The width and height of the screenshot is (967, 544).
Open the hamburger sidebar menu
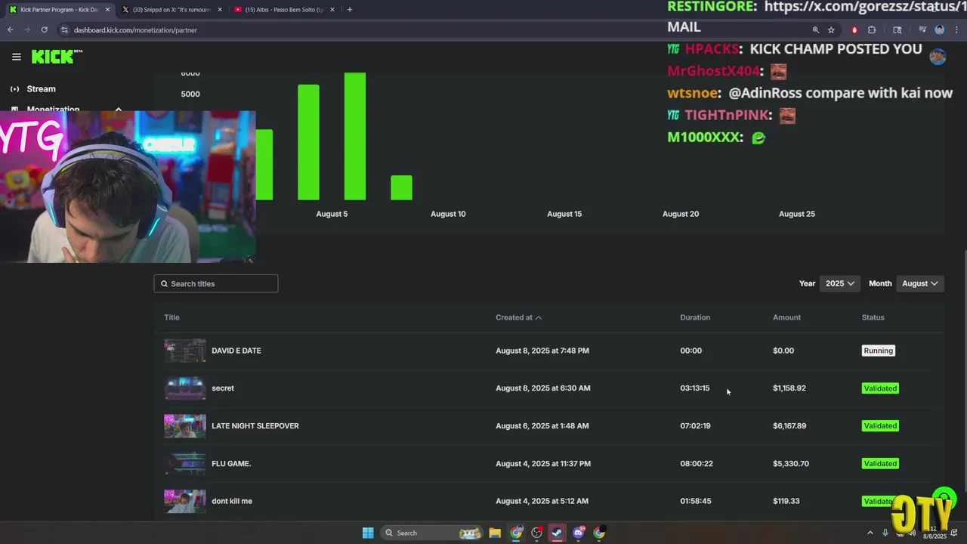pos(16,57)
